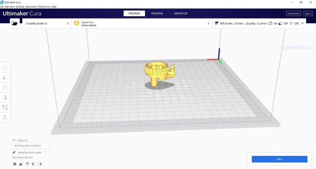
Task: Click the print profile layers icon
Action: (x=216, y=24)
